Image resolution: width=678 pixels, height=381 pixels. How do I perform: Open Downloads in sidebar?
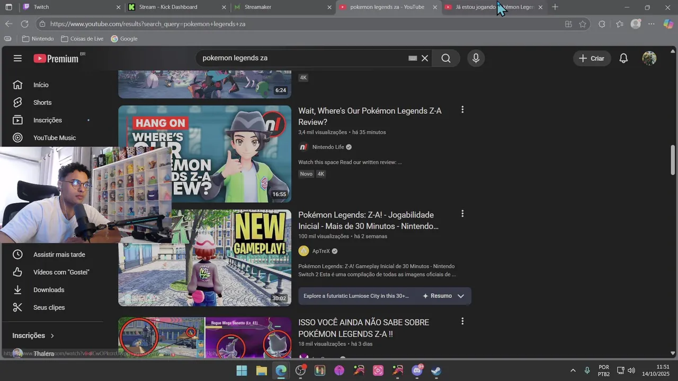pyautogui.click(x=49, y=290)
